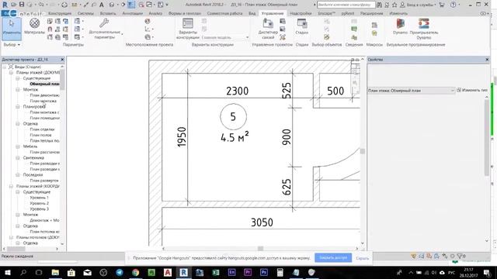This screenshot has height=279, width=497.
Task: Click the Macro Manager icon in Макросы panel
Action: pos(374,25)
